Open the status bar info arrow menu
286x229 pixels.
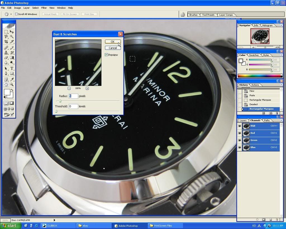click(x=54, y=220)
